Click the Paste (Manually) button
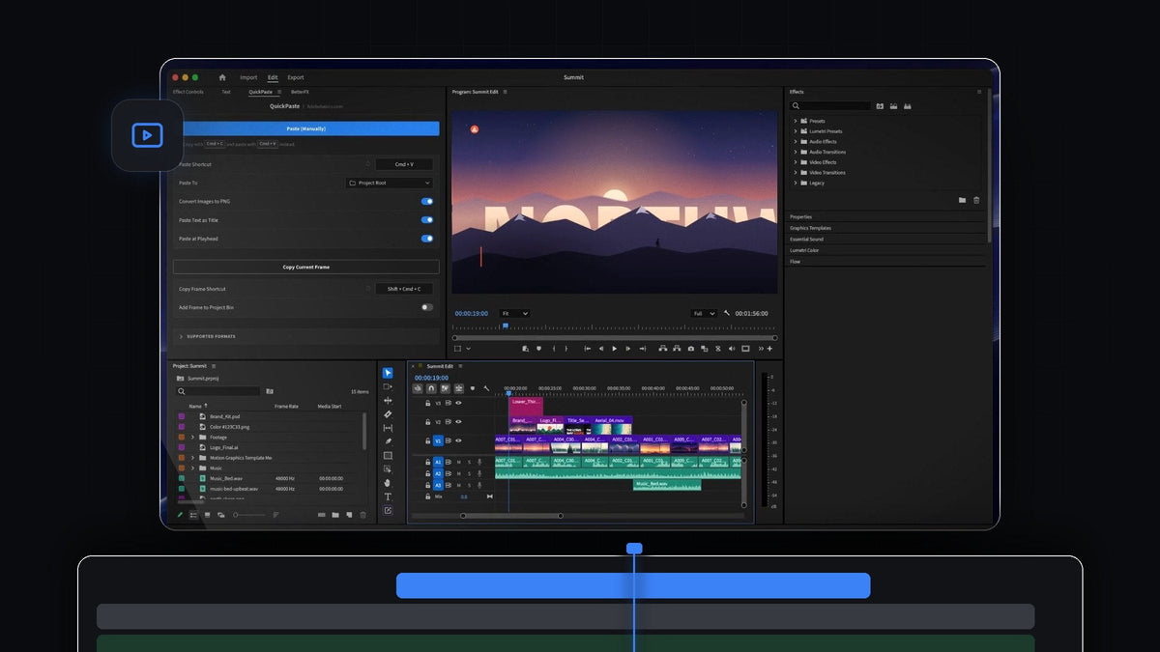The image size is (1160, 652). 305,128
